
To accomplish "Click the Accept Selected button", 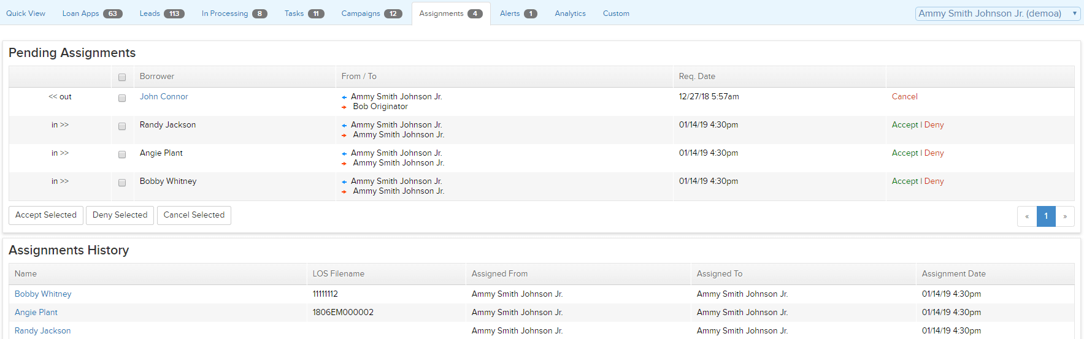I will [x=46, y=215].
